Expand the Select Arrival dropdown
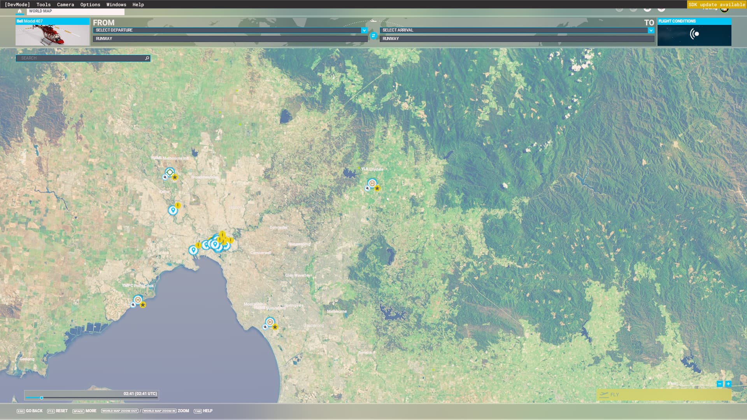This screenshot has width=747, height=420. tap(651, 30)
